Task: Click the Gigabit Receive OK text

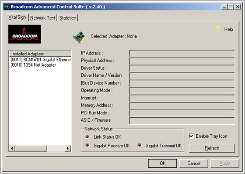Action: (x=112, y=146)
